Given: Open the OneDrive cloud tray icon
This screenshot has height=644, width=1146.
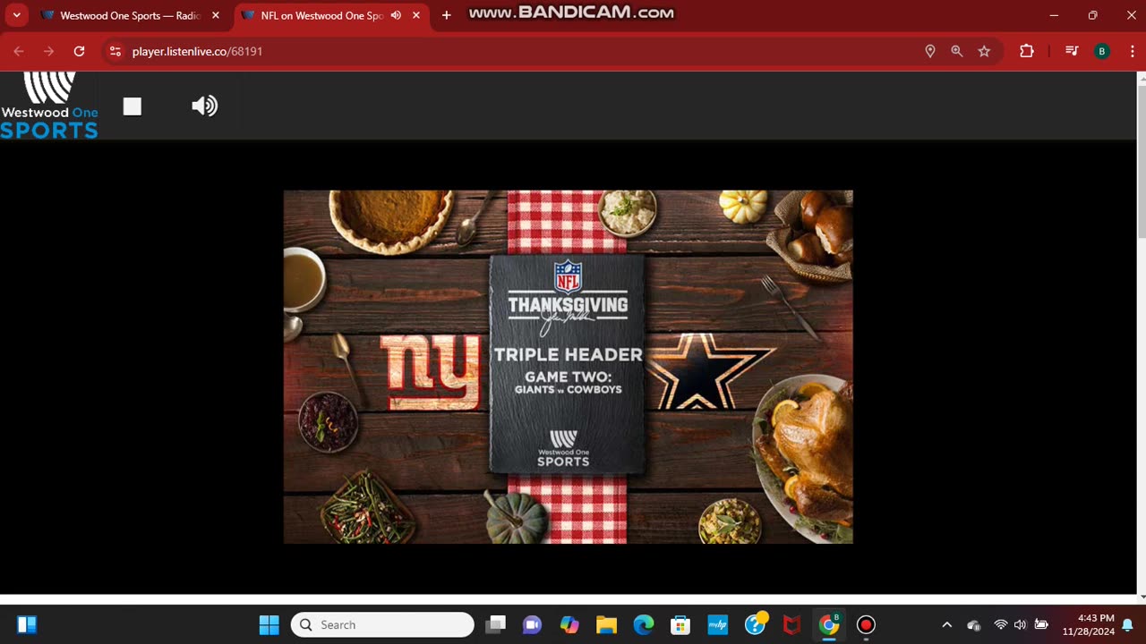Looking at the screenshot, I should click(x=974, y=624).
